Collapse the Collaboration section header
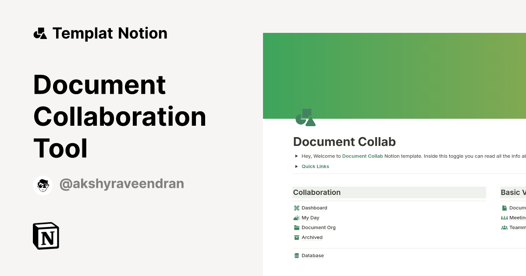526x276 pixels. [x=316, y=192]
